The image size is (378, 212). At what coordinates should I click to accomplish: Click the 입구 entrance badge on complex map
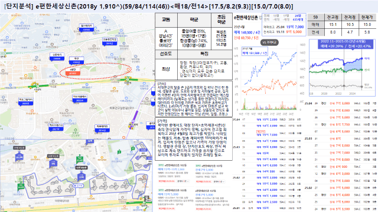[79, 185]
